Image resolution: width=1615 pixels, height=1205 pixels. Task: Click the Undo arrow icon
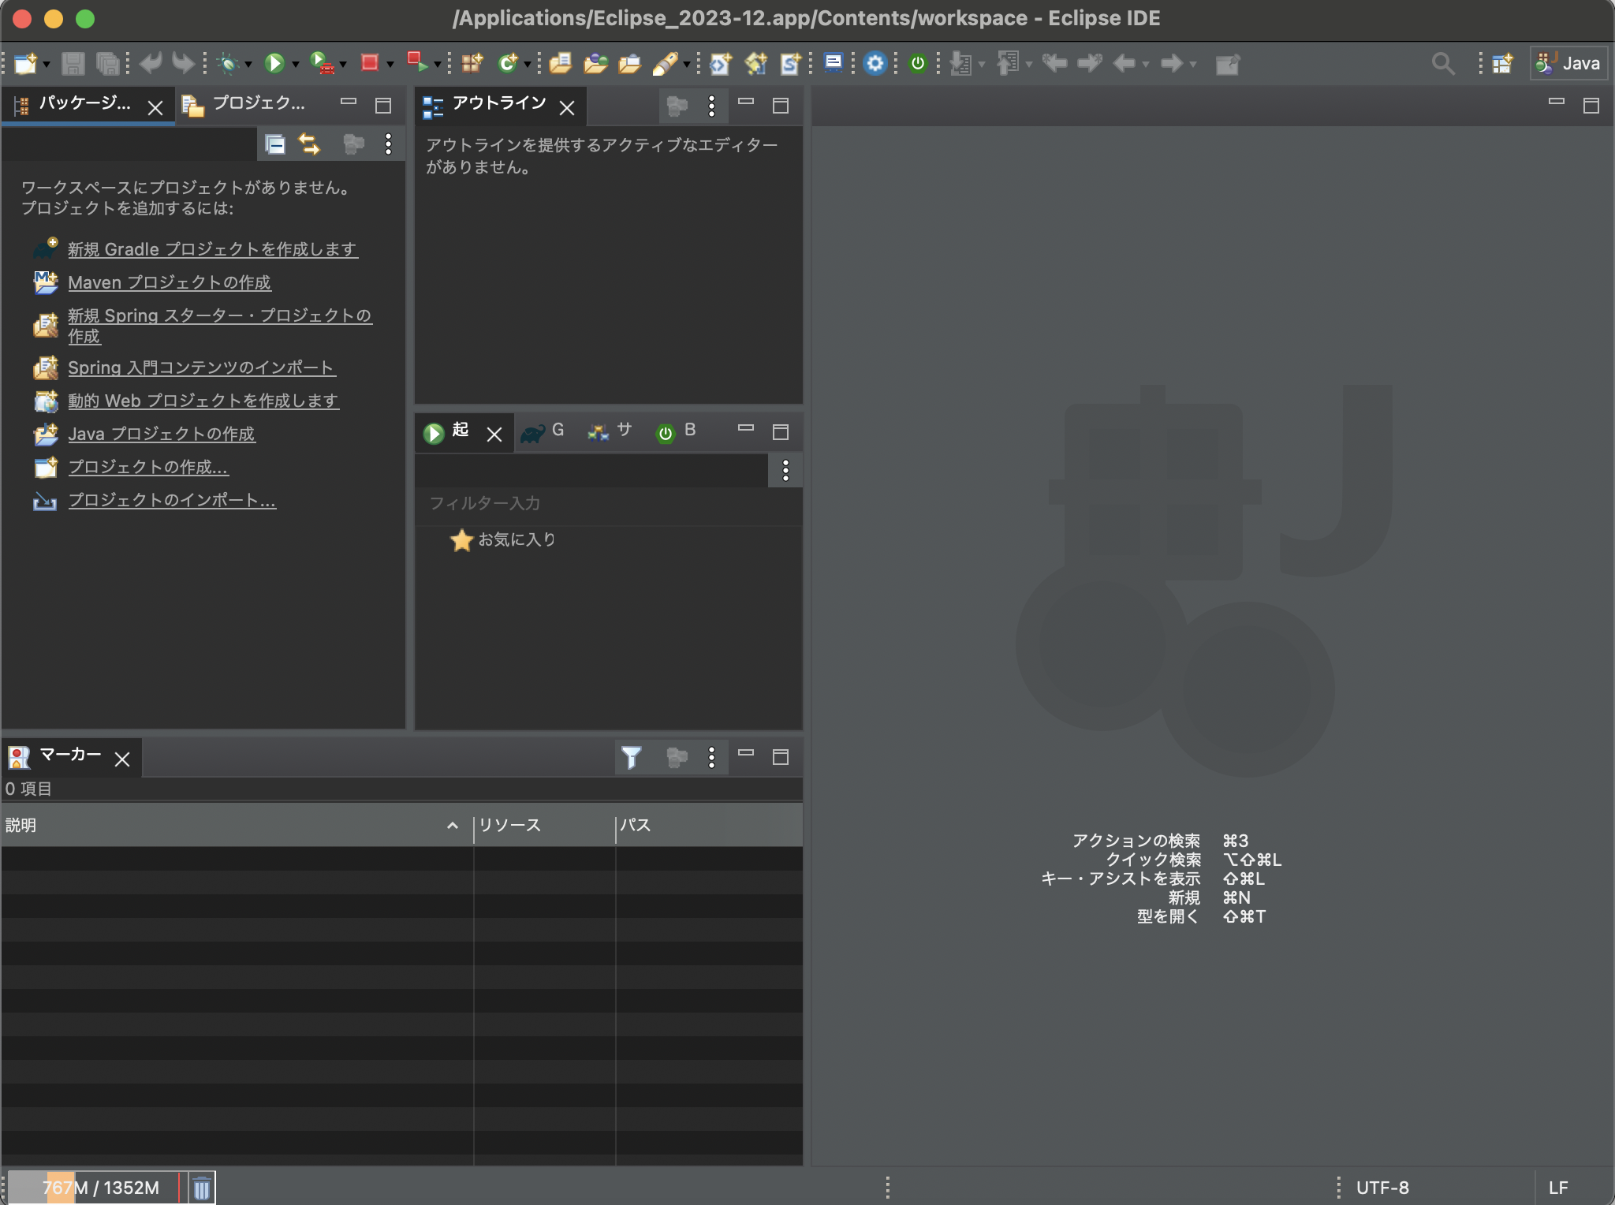coord(150,63)
